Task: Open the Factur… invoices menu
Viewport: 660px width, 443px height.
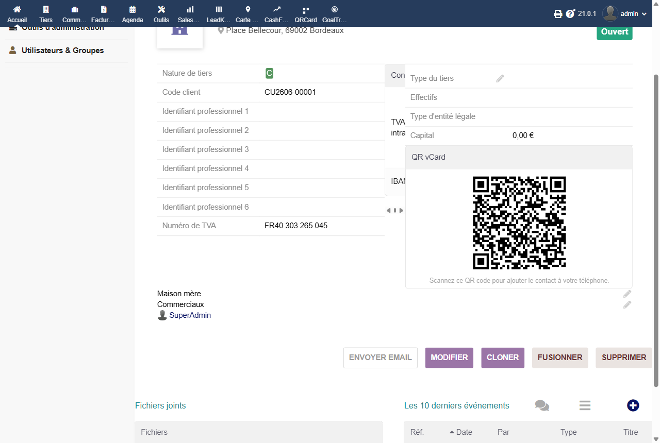Action: pyautogui.click(x=104, y=13)
